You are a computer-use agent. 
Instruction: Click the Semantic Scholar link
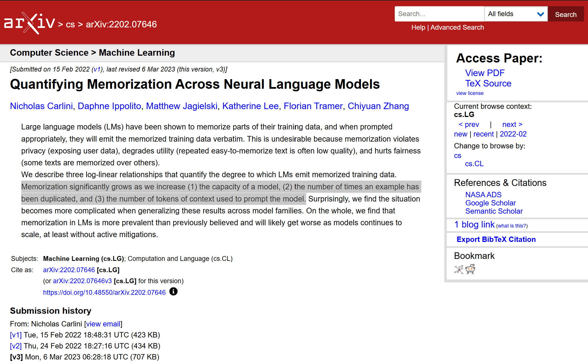(x=494, y=211)
